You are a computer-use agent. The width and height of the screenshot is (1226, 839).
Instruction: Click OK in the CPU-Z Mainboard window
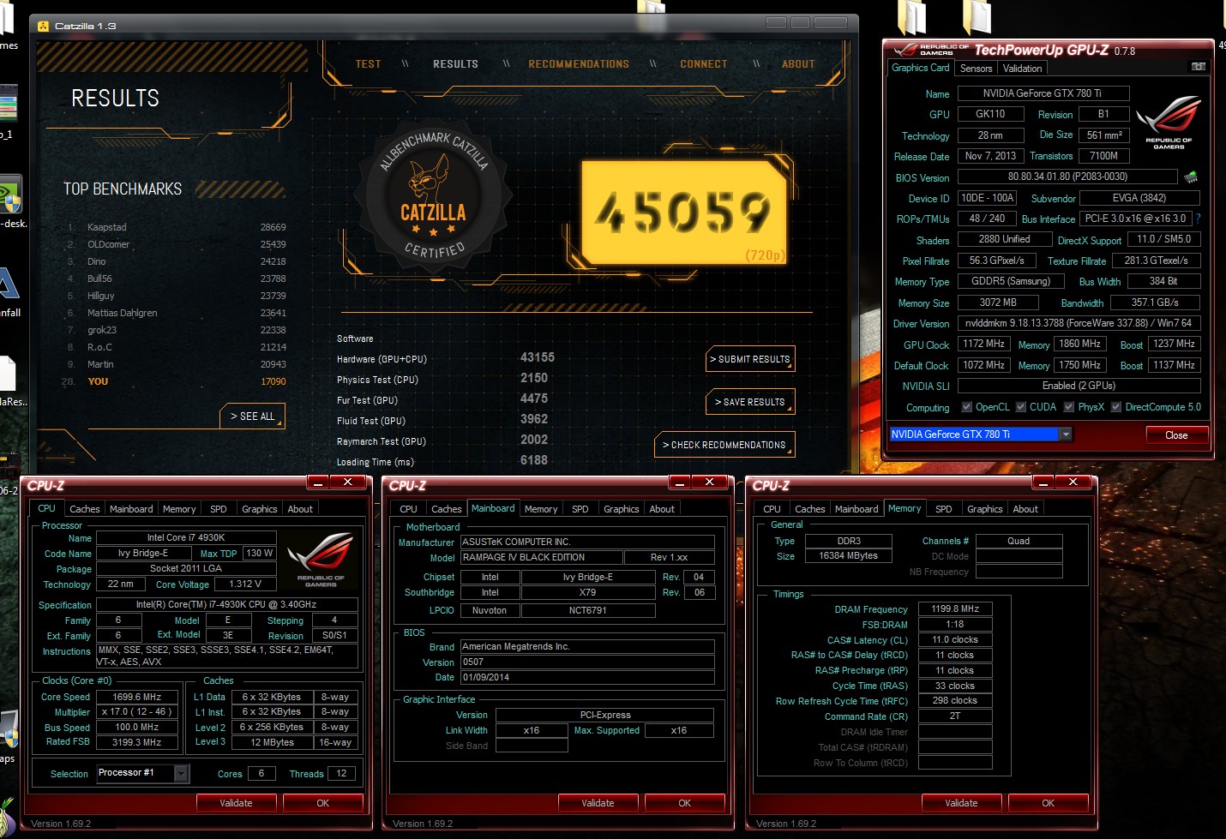click(684, 803)
